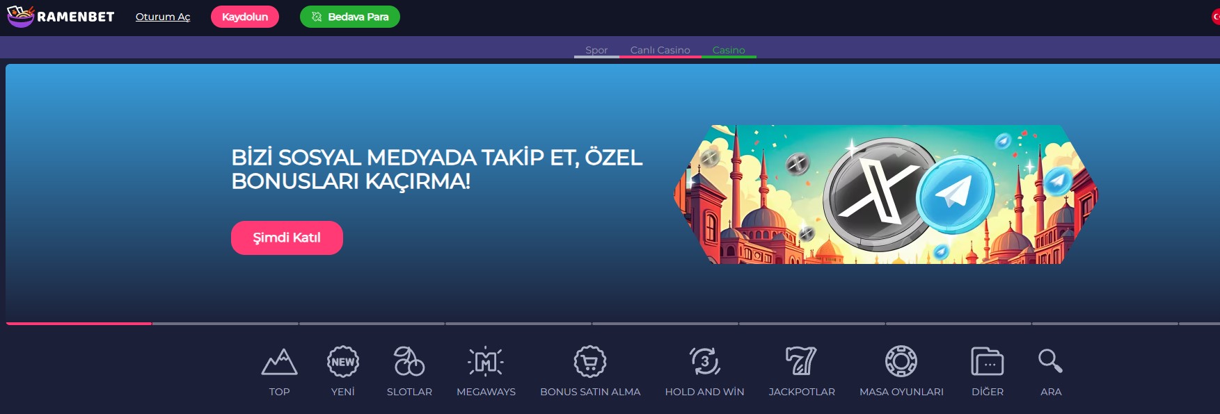Screen dimensions: 1220x414
Task: Open DİĞER folder icon category
Action: tap(988, 362)
